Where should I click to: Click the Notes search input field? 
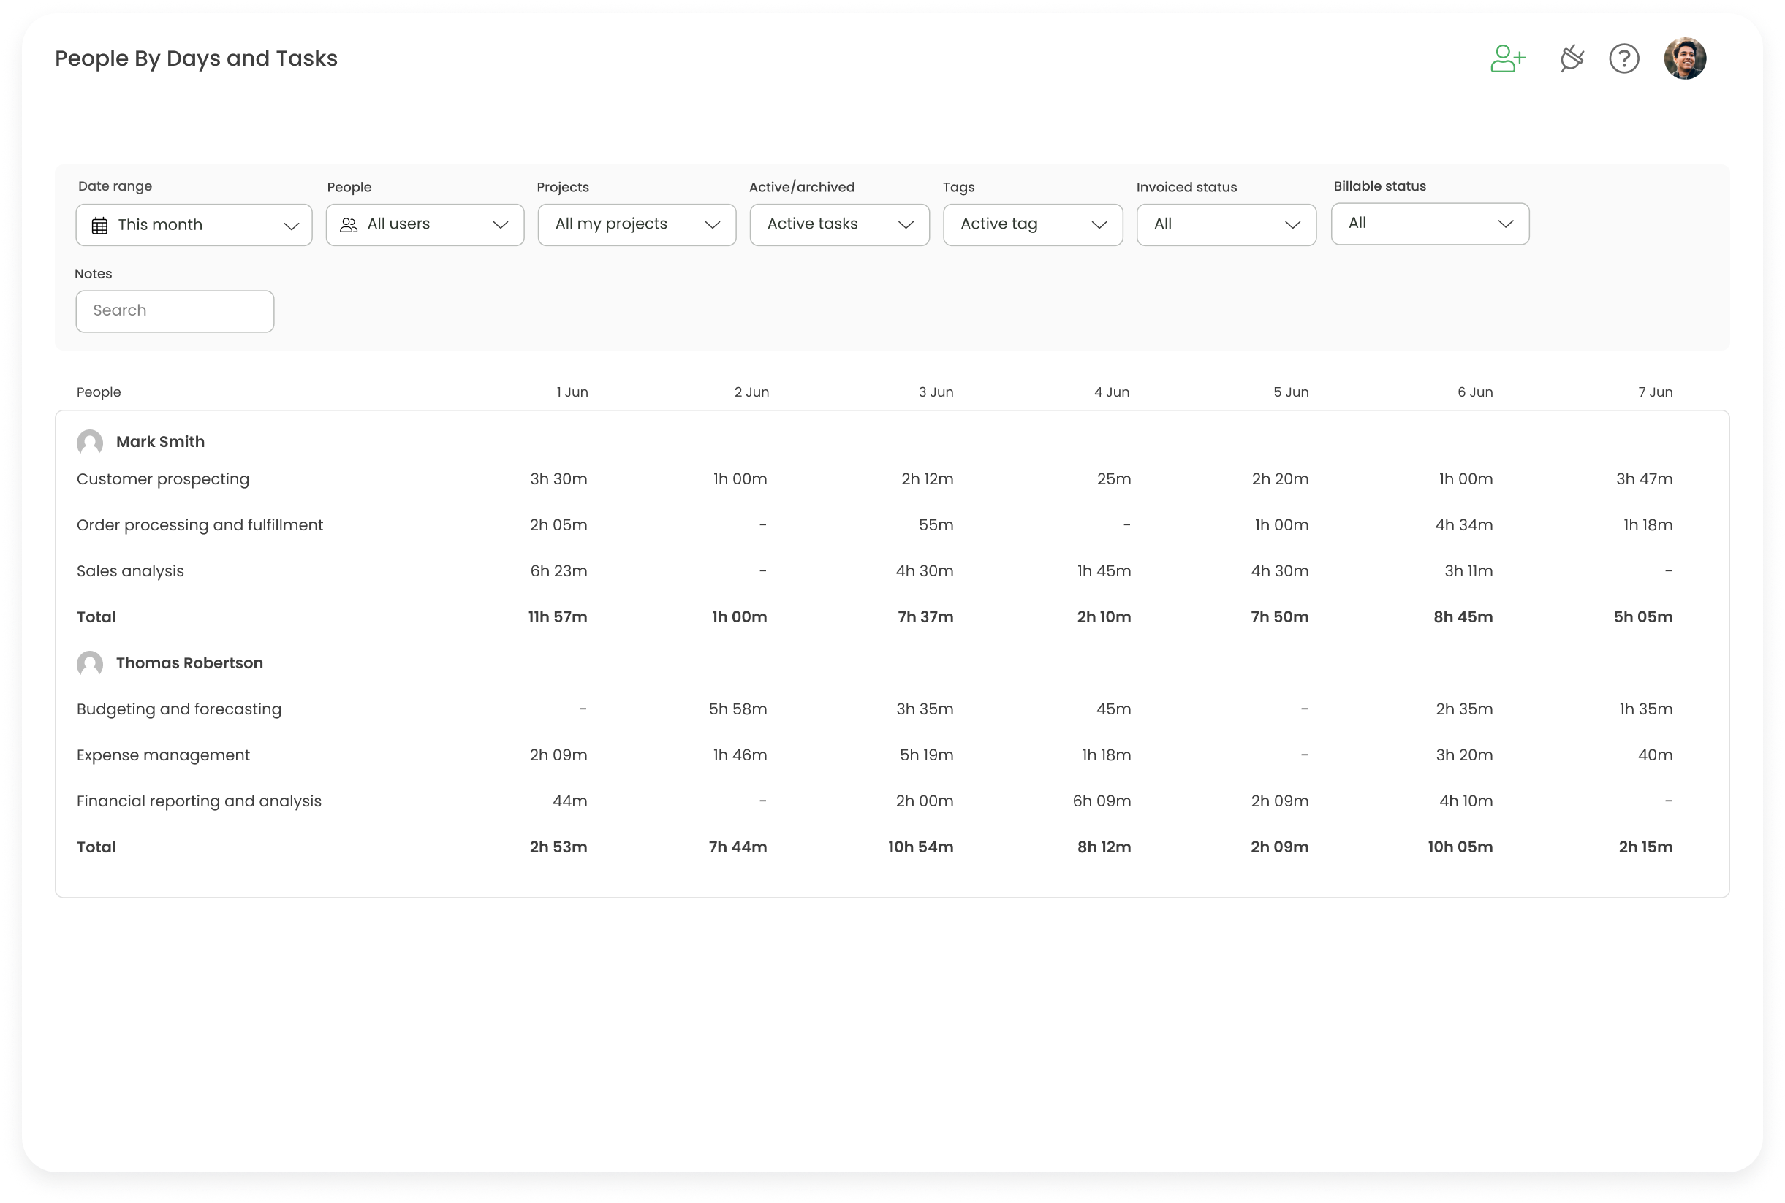pos(175,310)
